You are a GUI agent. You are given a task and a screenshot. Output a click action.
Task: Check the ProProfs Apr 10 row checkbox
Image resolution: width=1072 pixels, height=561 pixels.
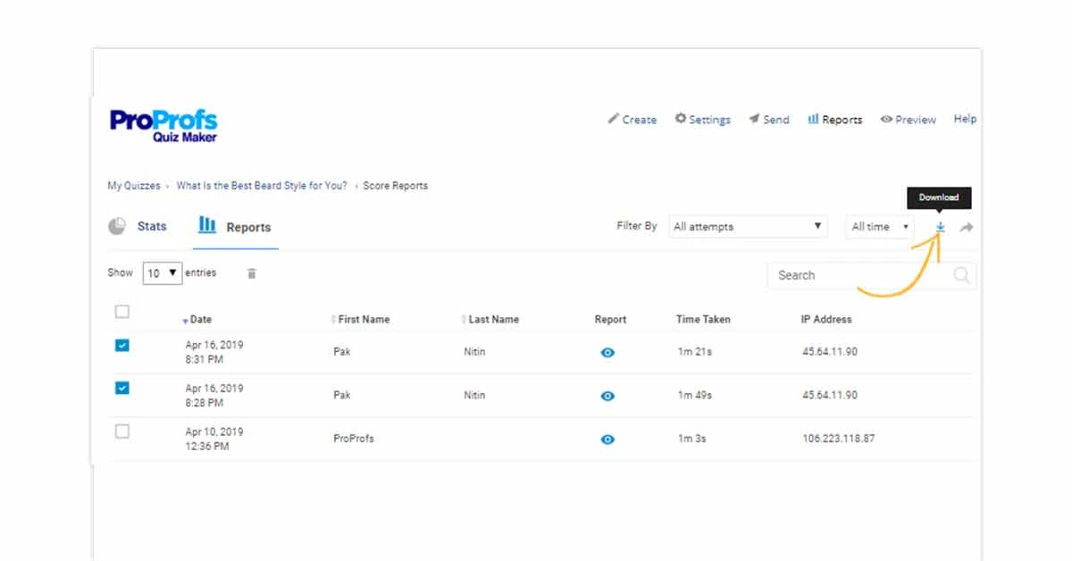(121, 431)
